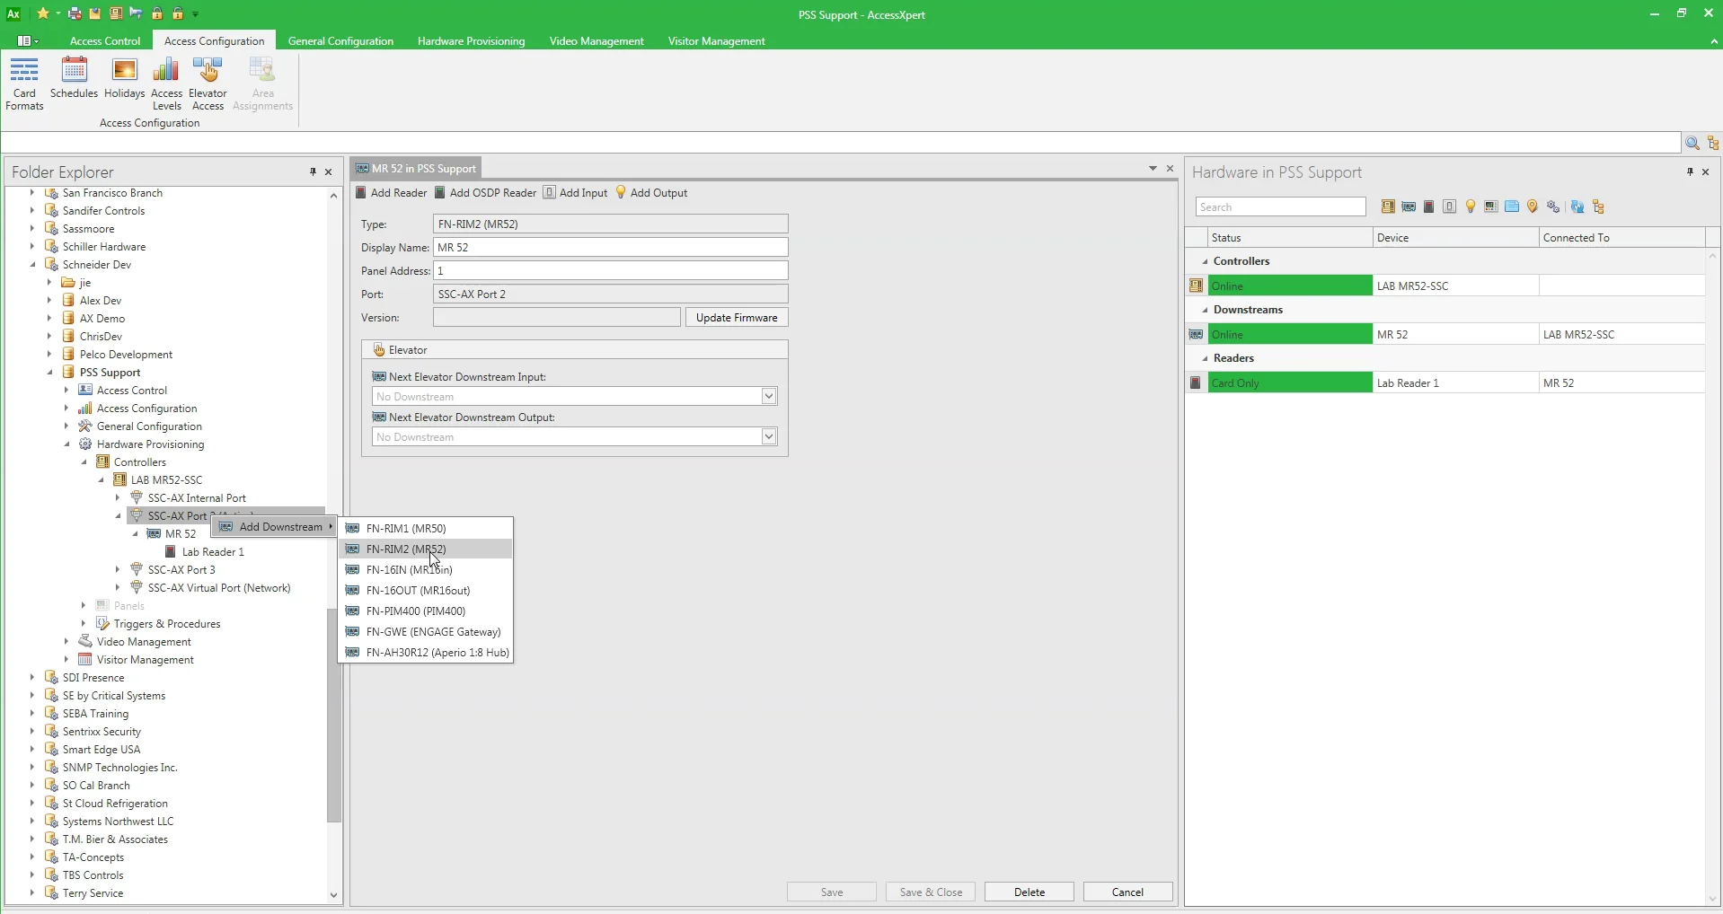This screenshot has height=914, width=1723.
Task: Collapse the Controllers group in Hardware panel
Action: pyautogui.click(x=1206, y=261)
